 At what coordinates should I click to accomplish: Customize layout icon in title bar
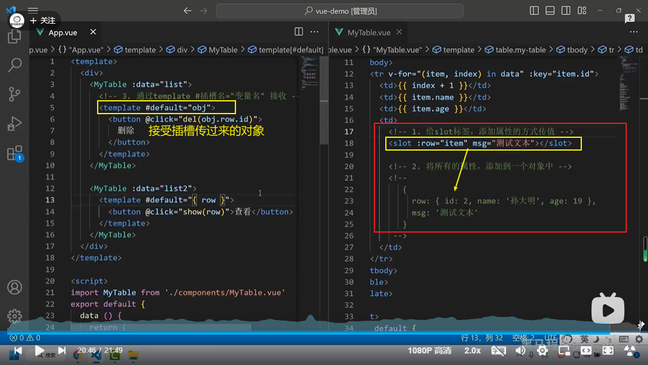(x=582, y=10)
